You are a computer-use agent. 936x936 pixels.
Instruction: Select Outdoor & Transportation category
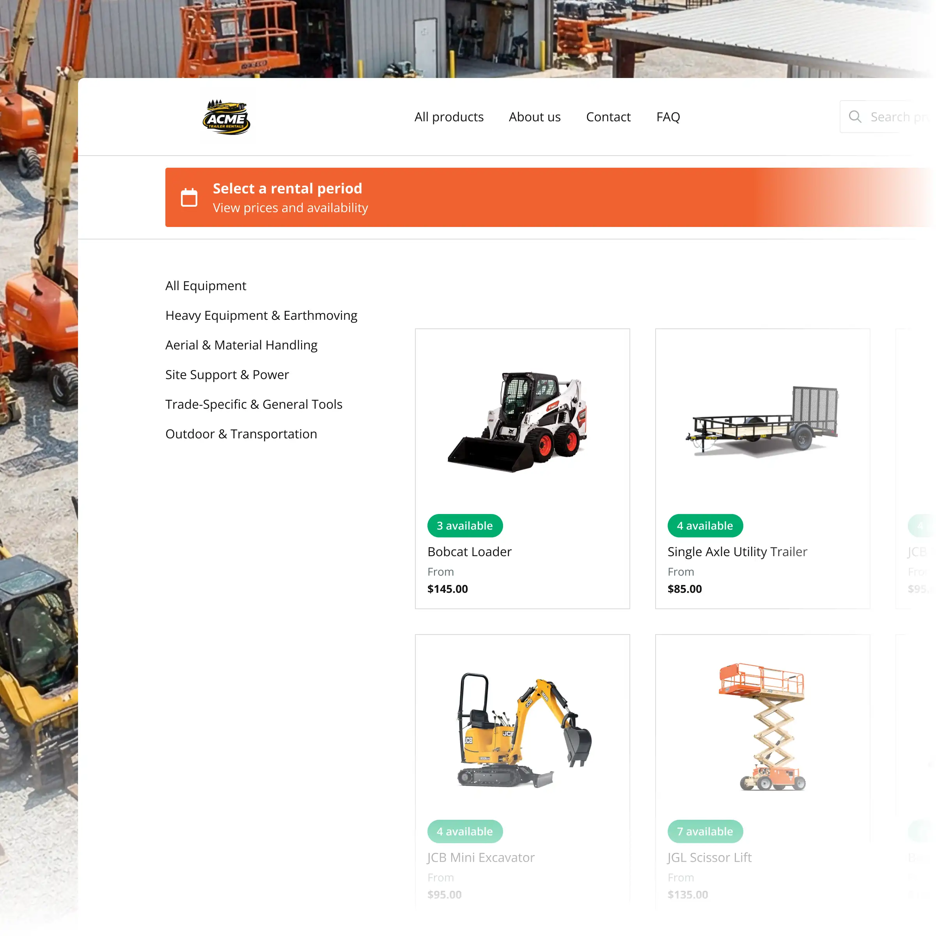(241, 434)
